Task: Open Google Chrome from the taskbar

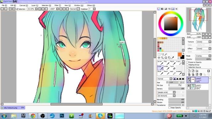Action: coord(33,116)
